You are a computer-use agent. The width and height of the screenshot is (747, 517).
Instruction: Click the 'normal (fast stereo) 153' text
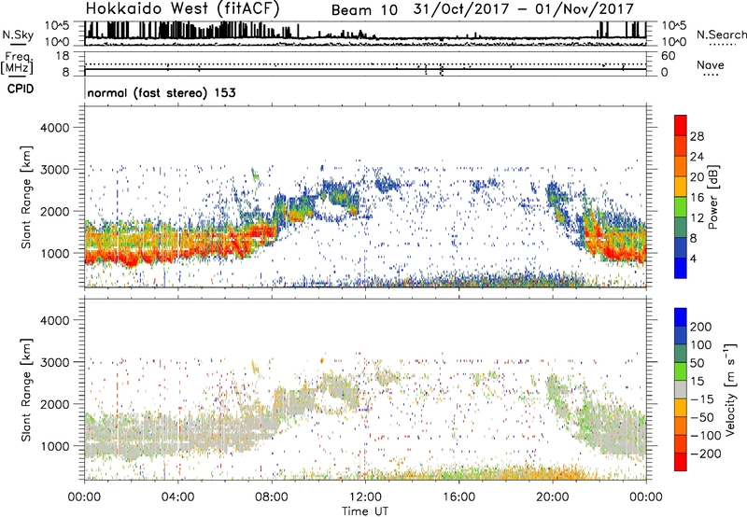click(162, 93)
